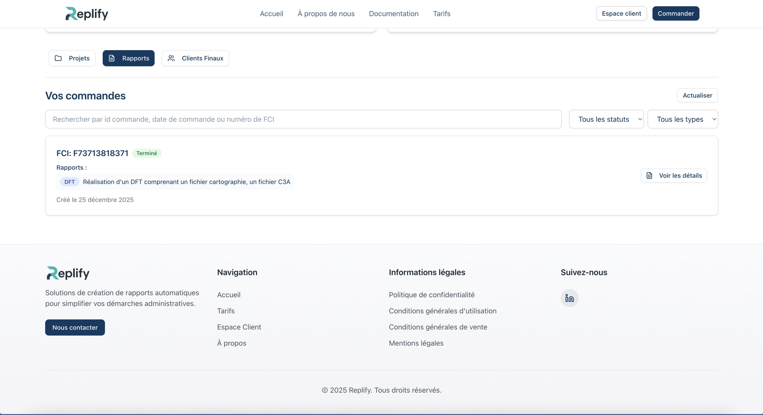
Task: Open Documentation in the top navigation
Action: 393,14
